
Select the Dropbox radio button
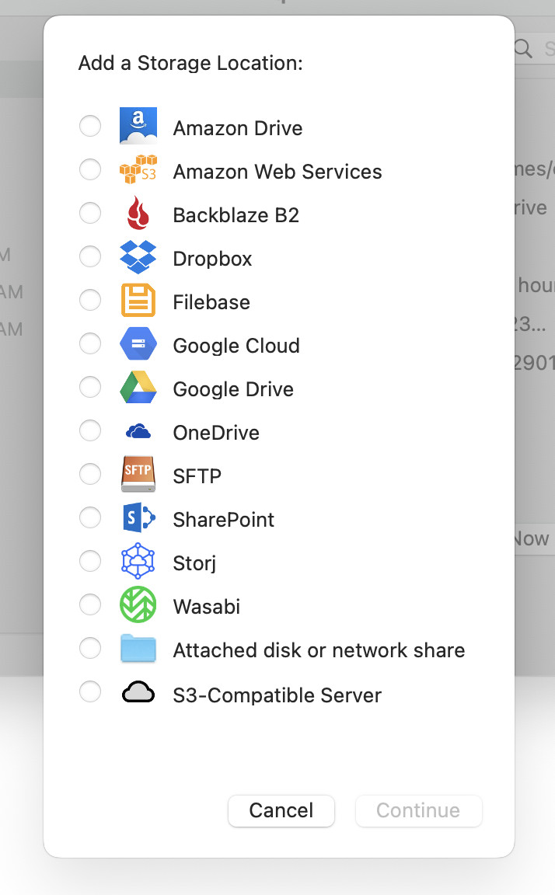(x=90, y=256)
